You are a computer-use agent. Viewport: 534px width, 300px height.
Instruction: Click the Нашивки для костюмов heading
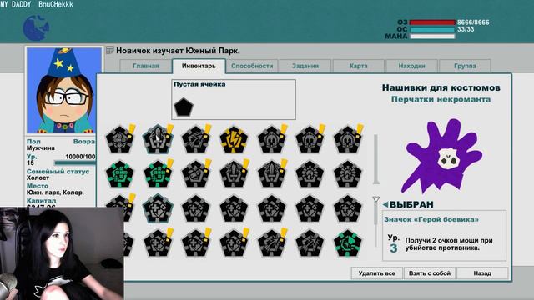tap(441, 87)
